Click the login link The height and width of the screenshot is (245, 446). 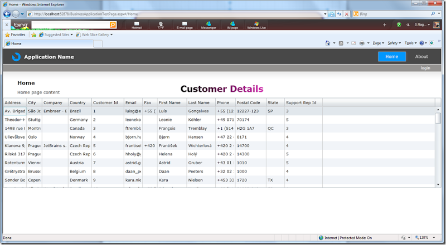pyautogui.click(x=425, y=68)
